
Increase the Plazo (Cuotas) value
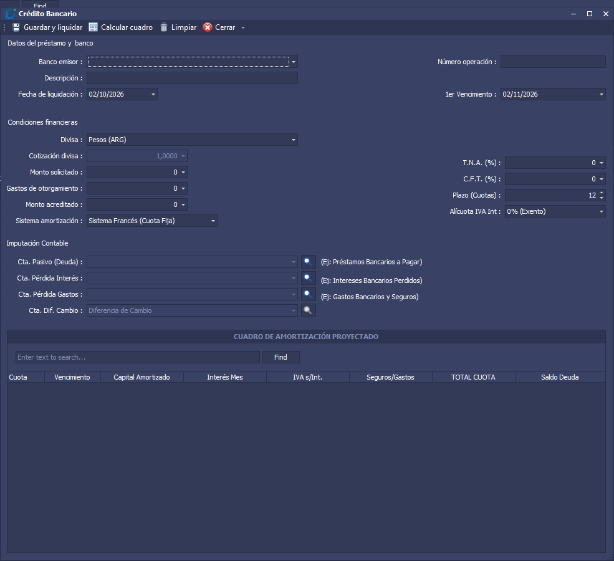coord(602,193)
